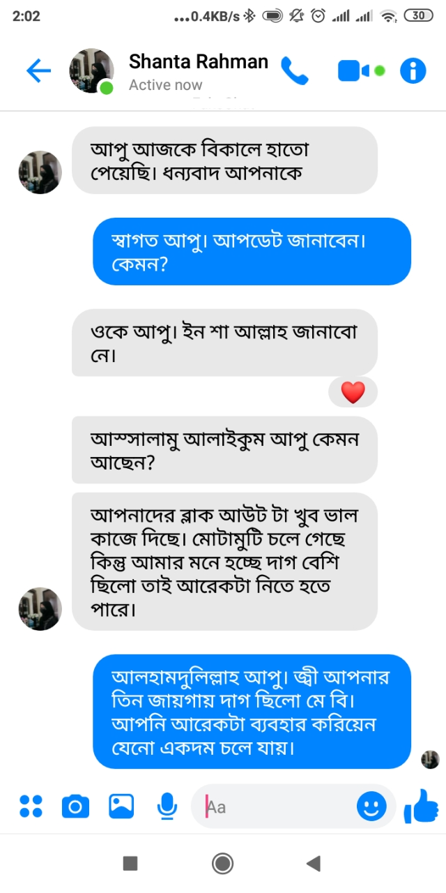Tap the small seen-receipt avatar
Image resolution: width=446 pixels, height=893 pixels.
click(x=430, y=760)
